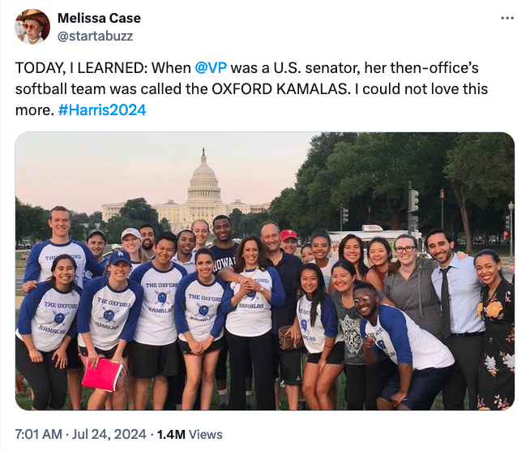Click the word Views in the footer
530x451 pixels.
coord(205,434)
